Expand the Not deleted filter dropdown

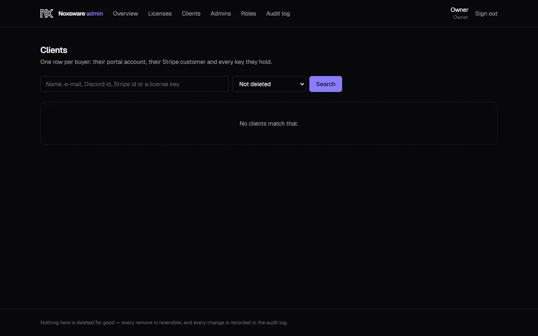(269, 84)
